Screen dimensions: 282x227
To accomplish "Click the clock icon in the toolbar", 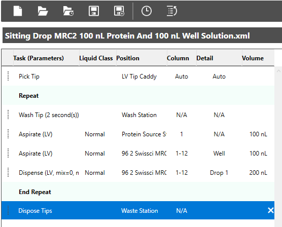I will pyautogui.click(x=147, y=11).
